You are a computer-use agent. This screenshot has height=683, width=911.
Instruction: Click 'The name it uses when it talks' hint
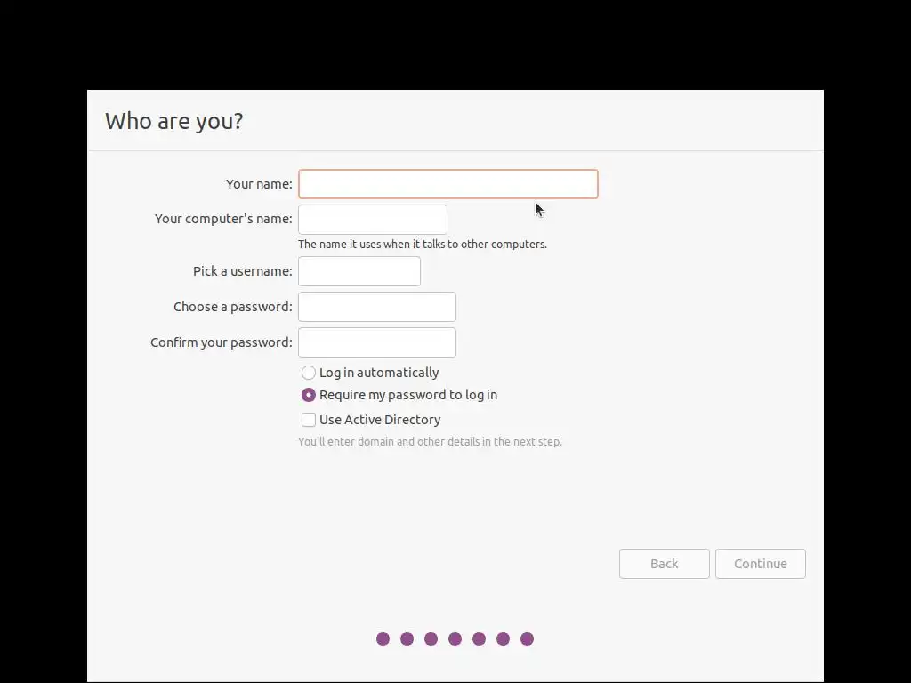423,245
